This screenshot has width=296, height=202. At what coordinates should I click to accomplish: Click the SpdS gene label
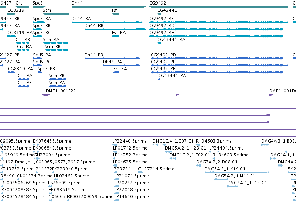pyautogui.click(x=38, y=3)
